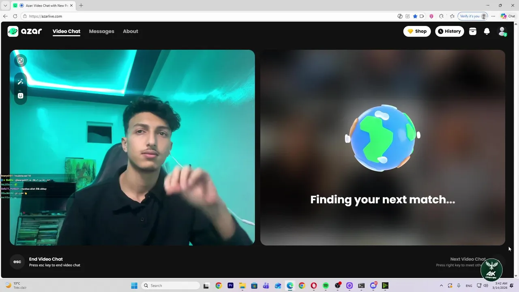
Task: Click the taskbar Search box
Action: tap(170, 286)
